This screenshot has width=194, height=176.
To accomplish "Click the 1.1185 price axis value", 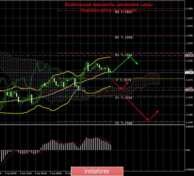I will pyautogui.click(x=189, y=115).
